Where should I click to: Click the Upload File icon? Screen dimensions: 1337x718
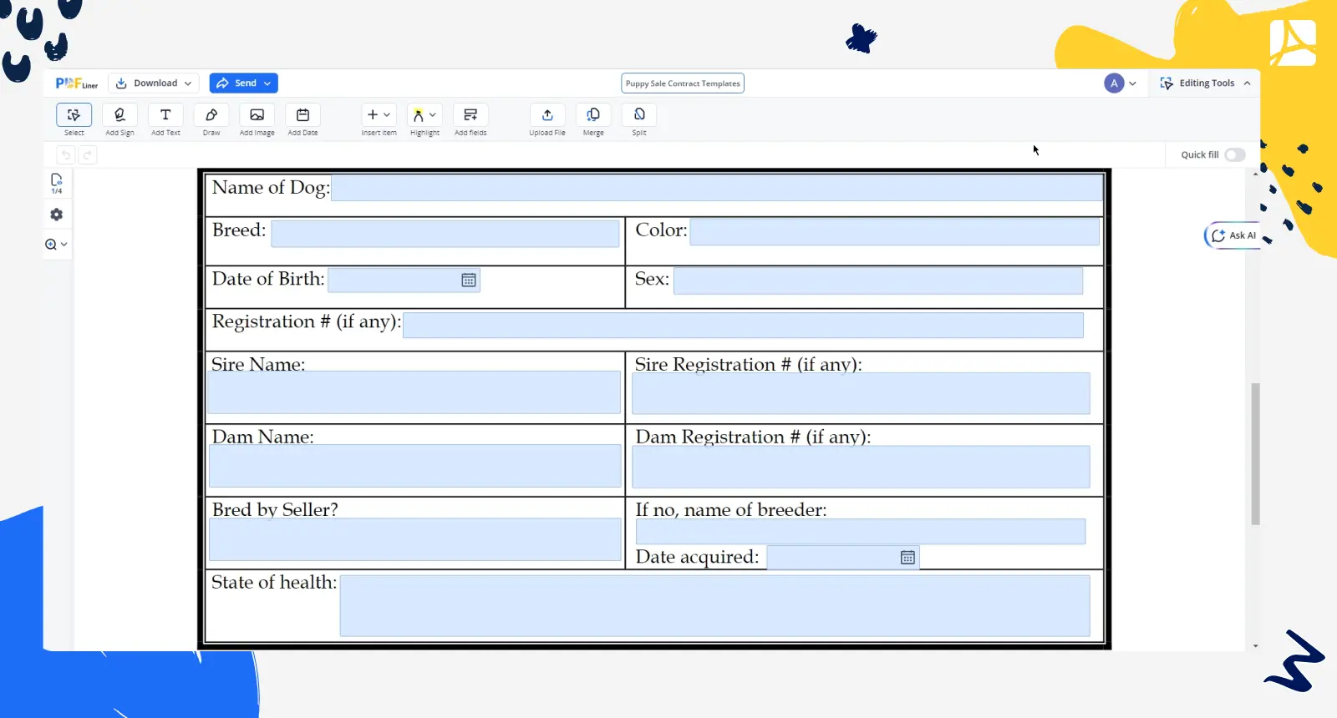[x=547, y=115]
